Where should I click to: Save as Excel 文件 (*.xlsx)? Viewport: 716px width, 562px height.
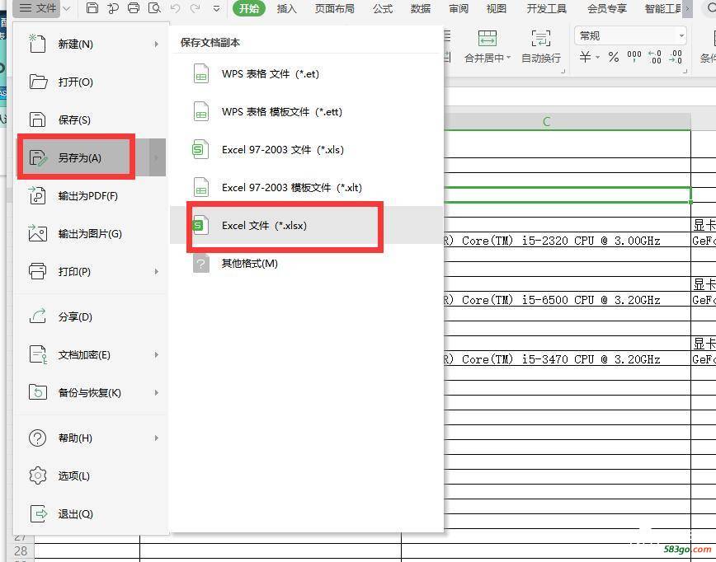pyautogui.click(x=307, y=225)
